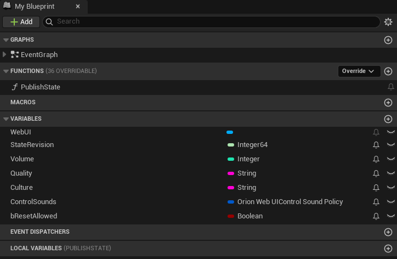This screenshot has height=259, width=397.
Task: Click the search magnifier icon
Action: [49, 22]
